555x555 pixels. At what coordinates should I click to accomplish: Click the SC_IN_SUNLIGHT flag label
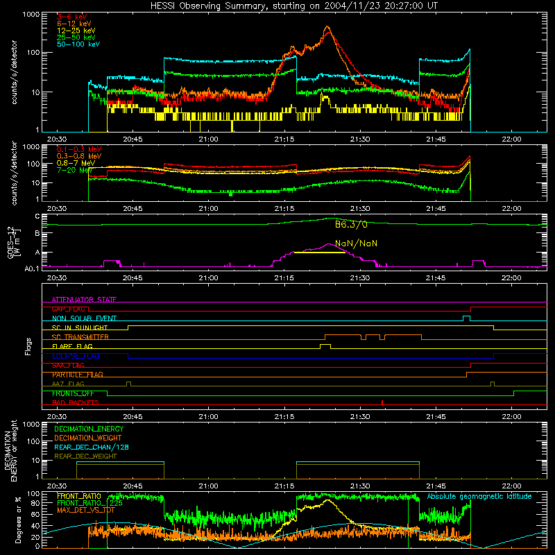point(80,327)
